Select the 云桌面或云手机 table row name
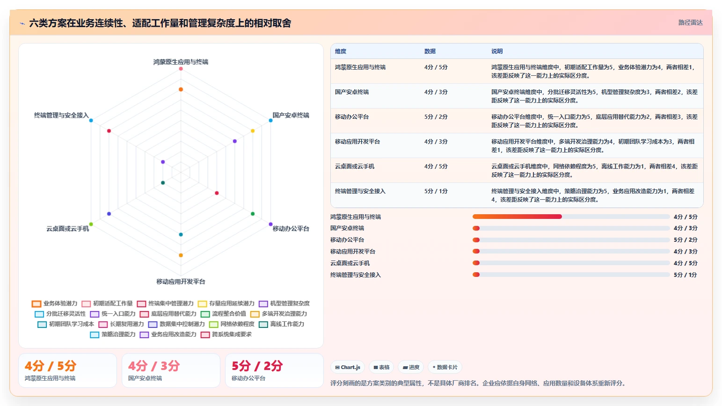Screen dimensions: 722x406 click(355, 167)
